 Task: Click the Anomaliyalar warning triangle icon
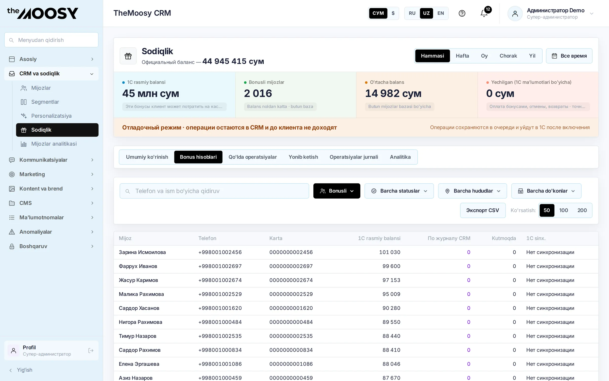12,232
